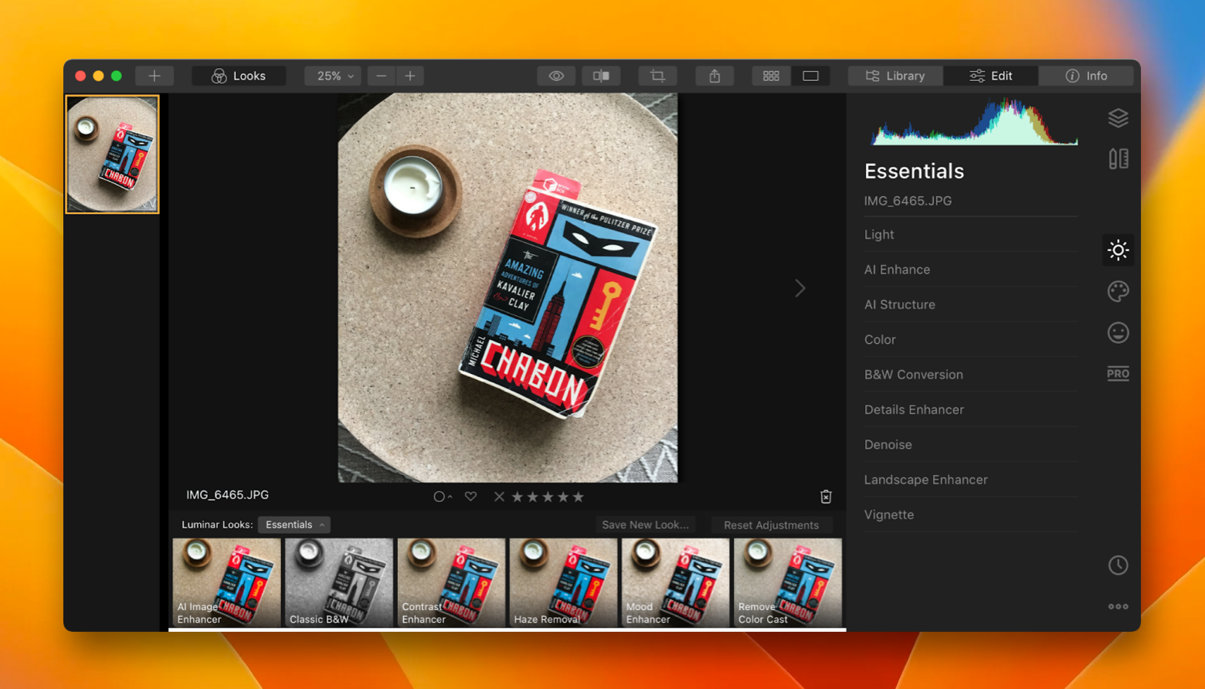
Task: Open the Layers panel icon
Action: tap(1118, 118)
